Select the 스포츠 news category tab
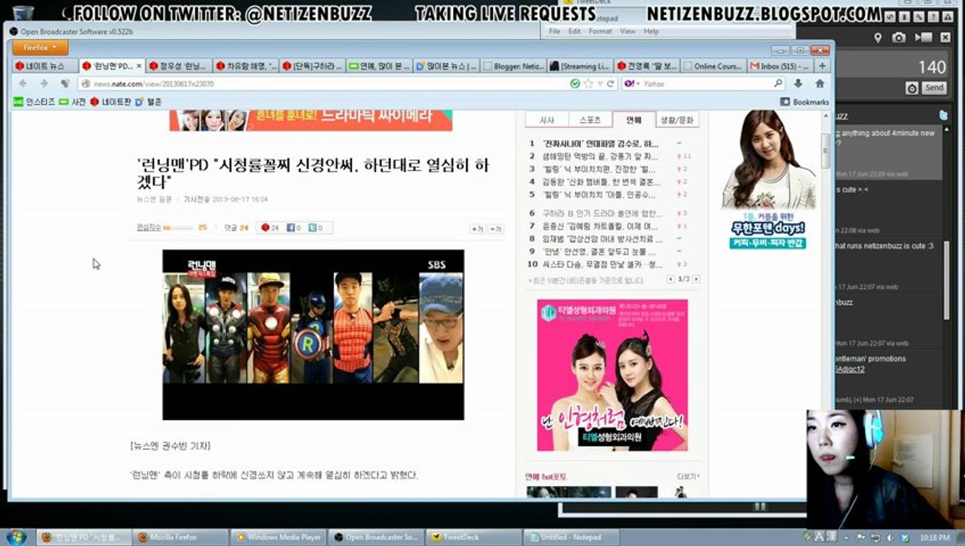Screen dimensions: 965x546 point(589,120)
